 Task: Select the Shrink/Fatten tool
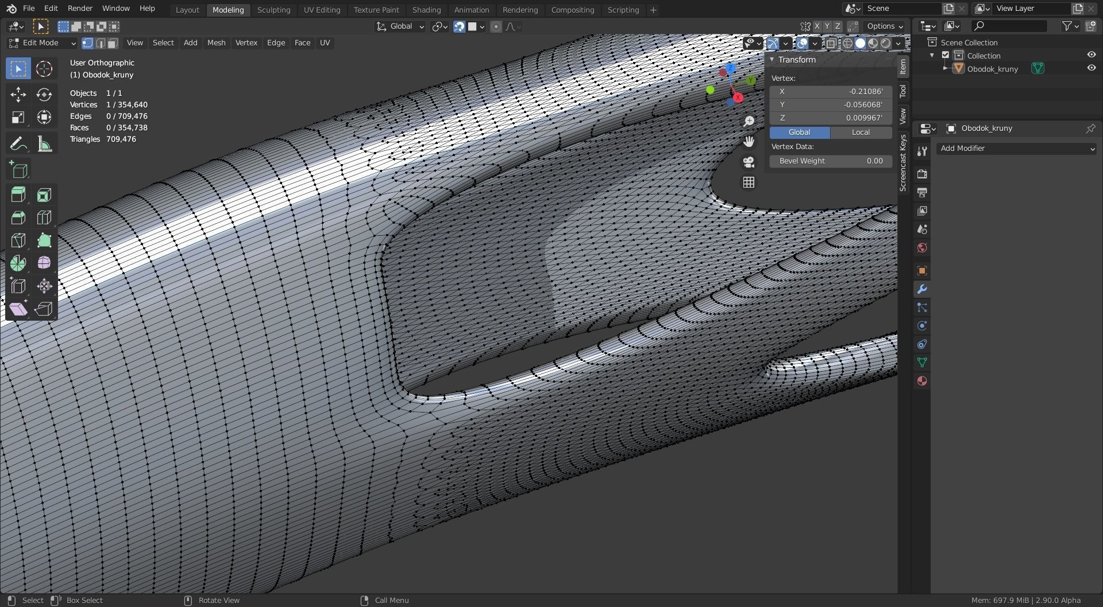tap(44, 286)
